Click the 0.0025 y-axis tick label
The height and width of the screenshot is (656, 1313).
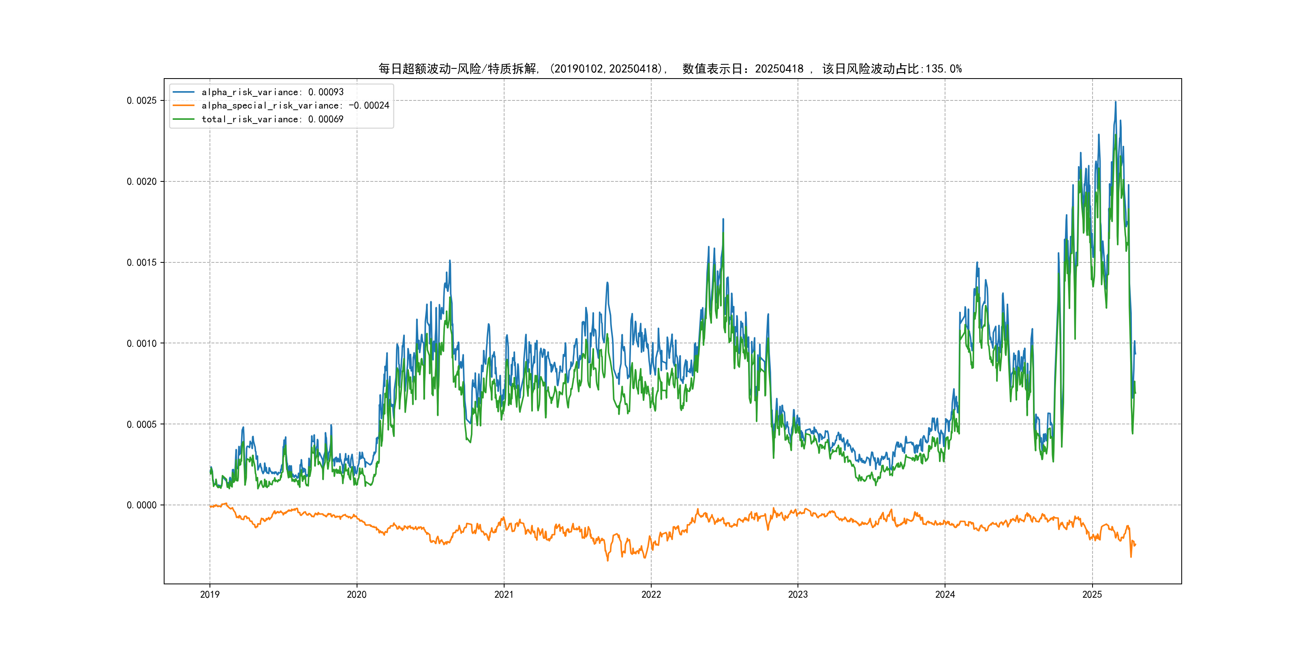tap(142, 100)
